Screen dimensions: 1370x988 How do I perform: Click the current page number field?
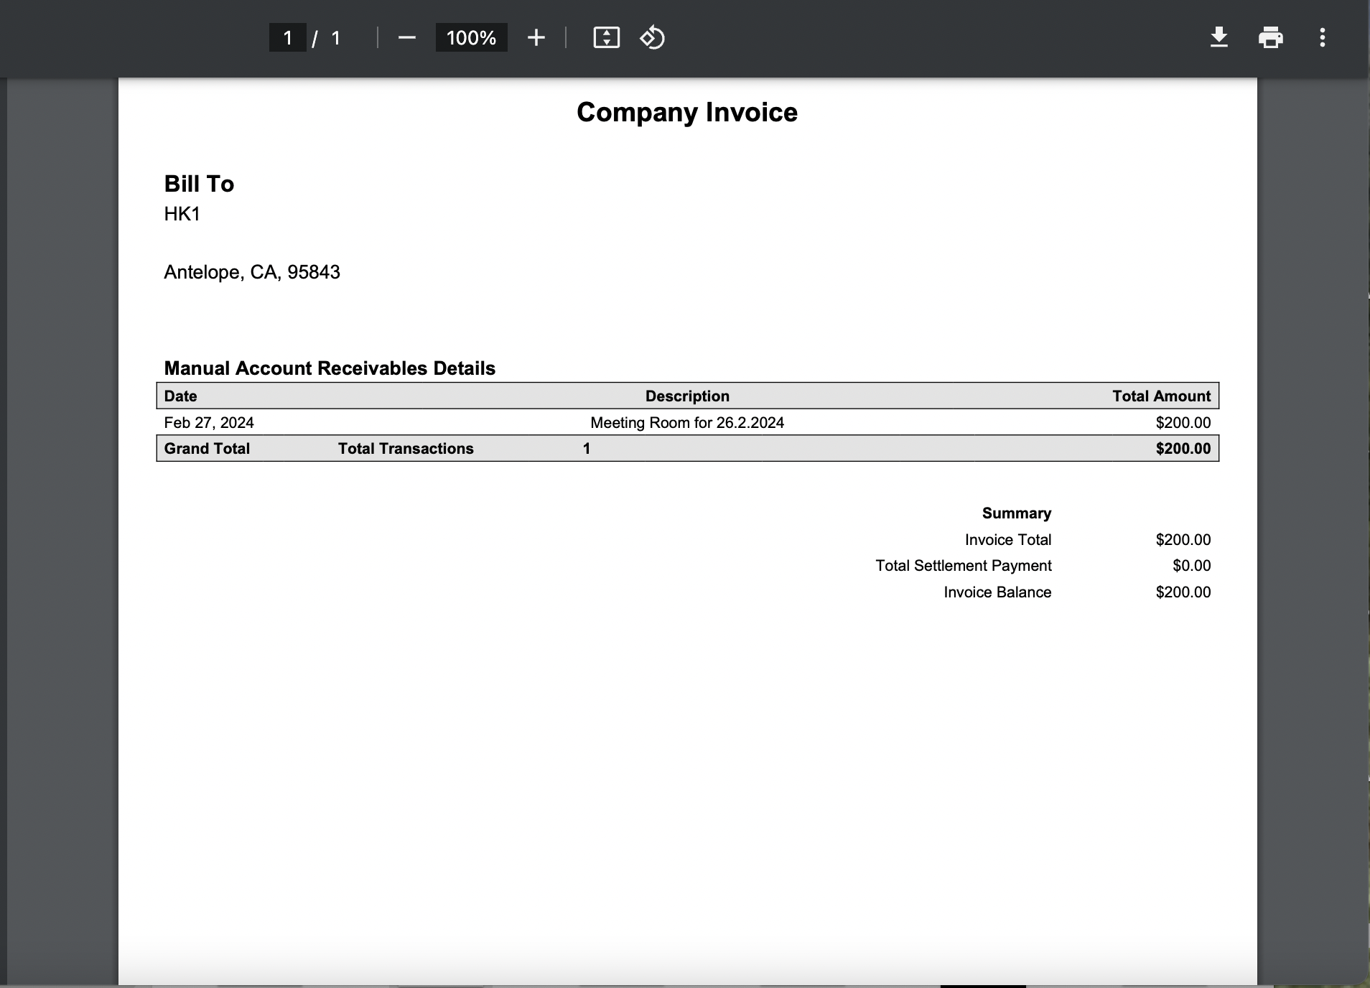point(287,37)
